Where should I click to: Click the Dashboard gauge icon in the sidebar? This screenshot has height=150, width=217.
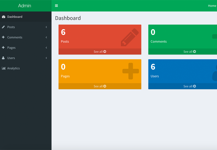pos(4,17)
